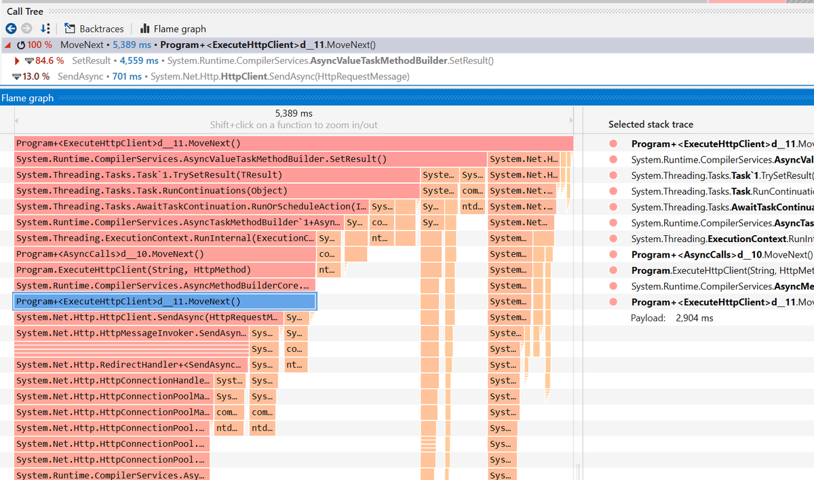Select the MoveNext 5,389 ms root row

coord(407,45)
